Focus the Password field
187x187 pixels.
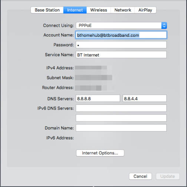click(121, 45)
